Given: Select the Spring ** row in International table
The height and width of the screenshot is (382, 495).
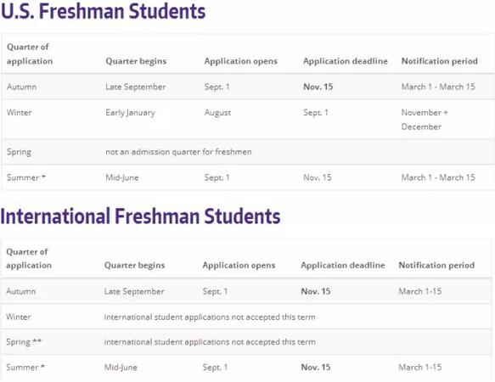Looking at the screenshot, I should 246,342.
